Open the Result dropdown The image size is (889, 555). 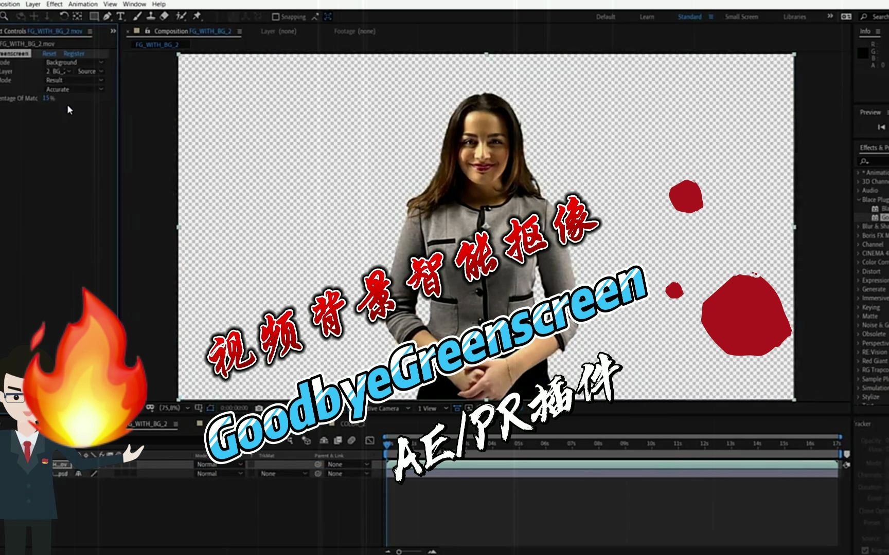point(75,80)
